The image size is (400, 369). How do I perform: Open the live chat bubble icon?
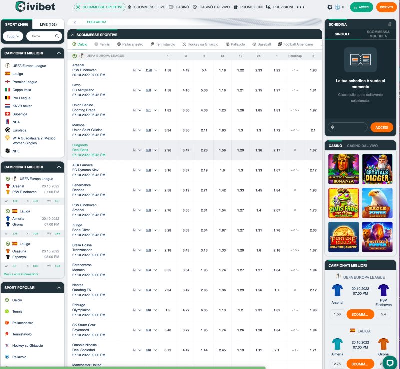(390, 362)
